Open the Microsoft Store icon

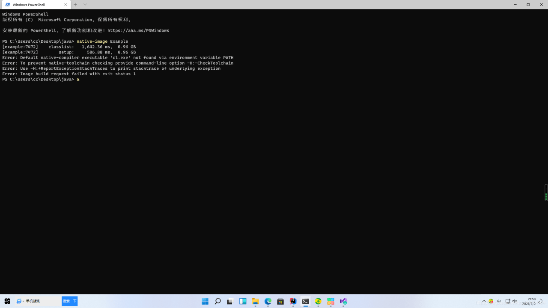(x=280, y=301)
